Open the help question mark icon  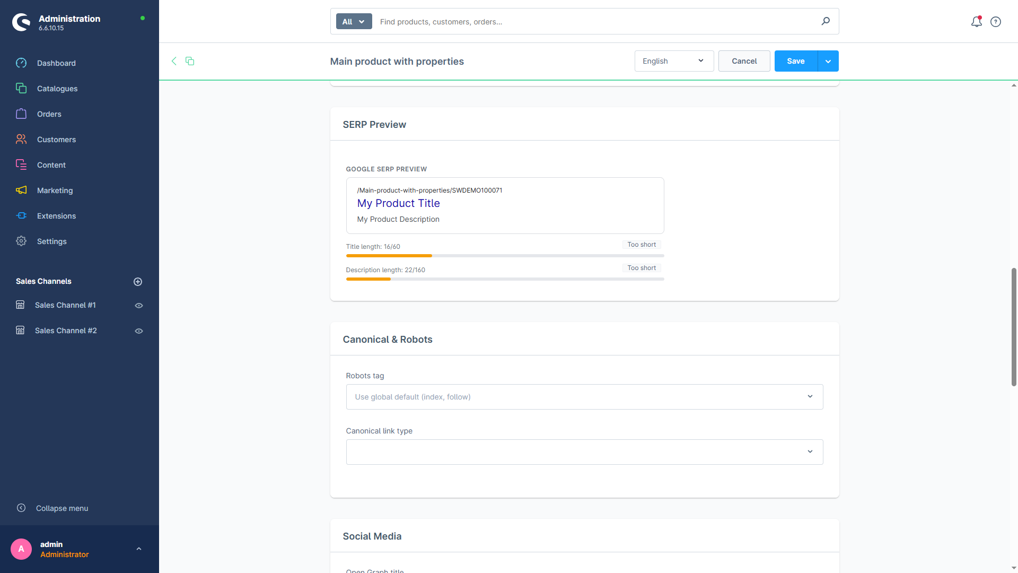coord(996,22)
